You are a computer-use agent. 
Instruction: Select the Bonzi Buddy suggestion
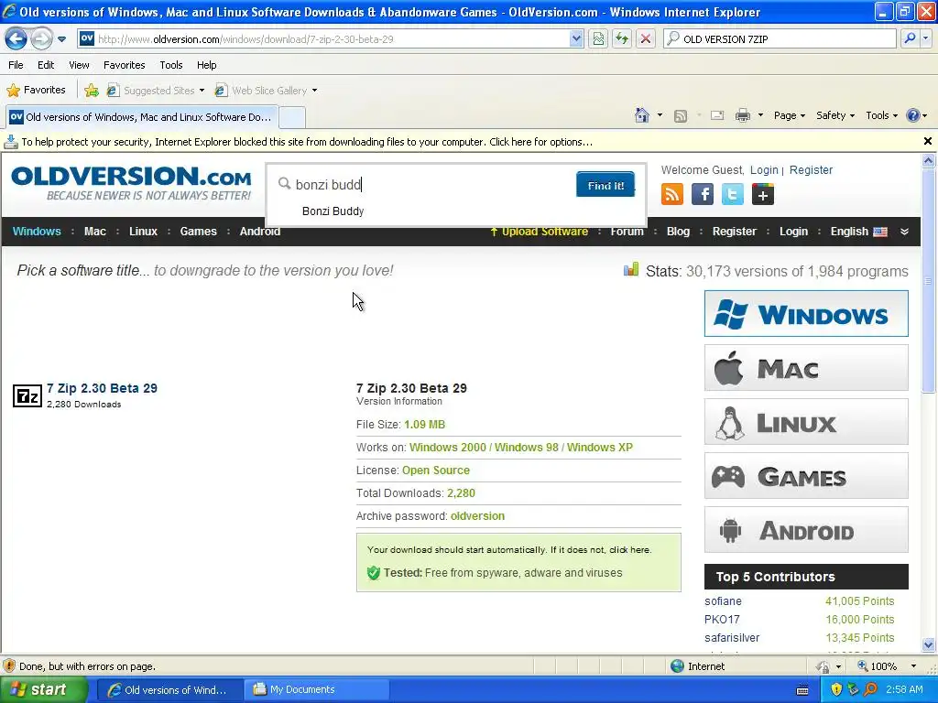pos(333,211)
